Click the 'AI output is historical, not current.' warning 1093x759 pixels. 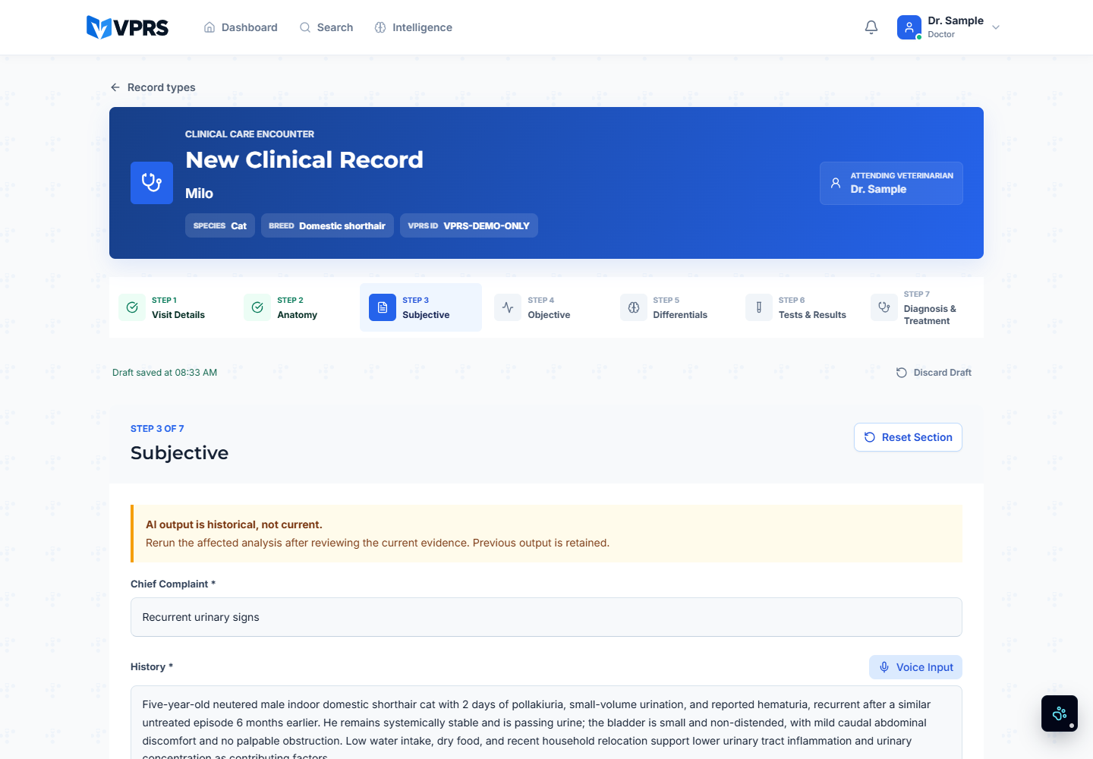tap(234, 524)
